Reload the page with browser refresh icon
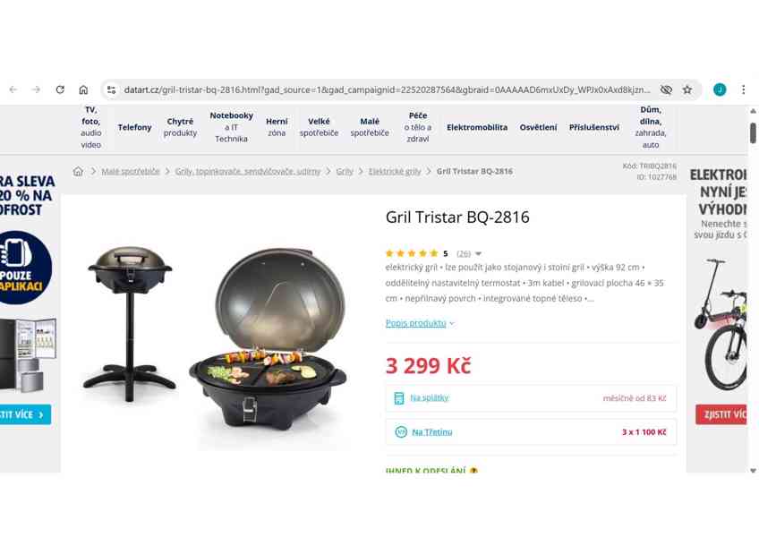The width and height of the screenshot is (759, 537). tap(60, 89)
